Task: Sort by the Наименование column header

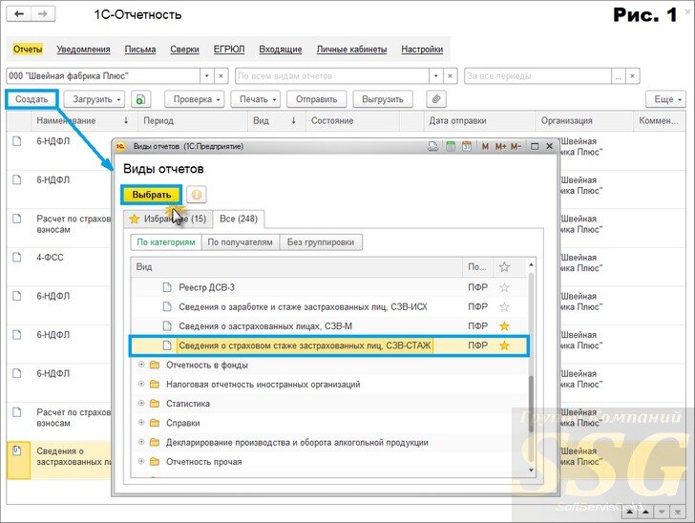Action: 84,120
